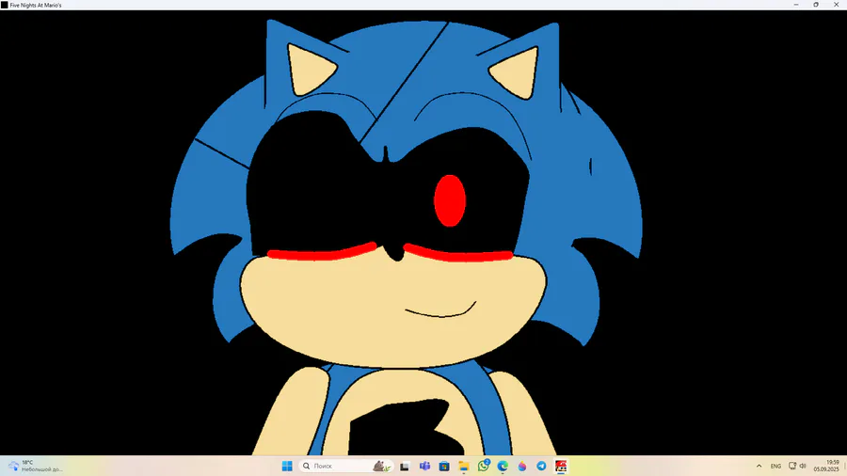Expand the hidden system tray icons
This screenshot has height=476, width=847.
(759, 466)
